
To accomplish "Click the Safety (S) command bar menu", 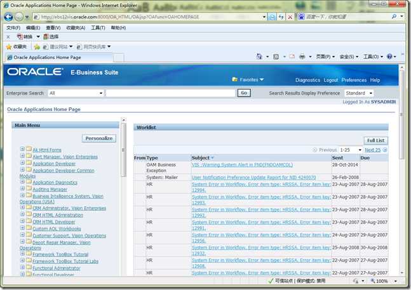I will pyautogui.click(x=349, y=56).
